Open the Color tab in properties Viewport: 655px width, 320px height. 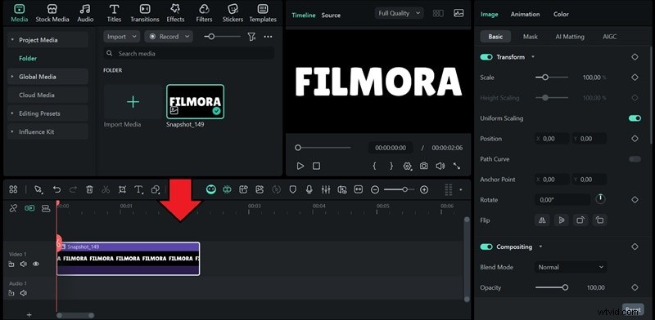tap(561, 14)
